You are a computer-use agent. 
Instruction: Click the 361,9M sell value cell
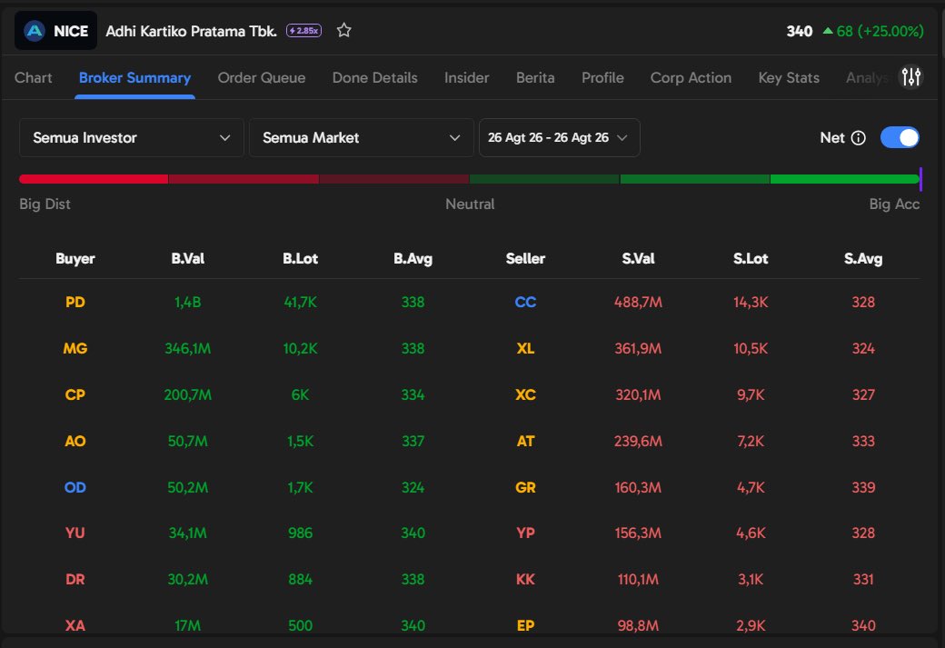[x=638, y=348]
